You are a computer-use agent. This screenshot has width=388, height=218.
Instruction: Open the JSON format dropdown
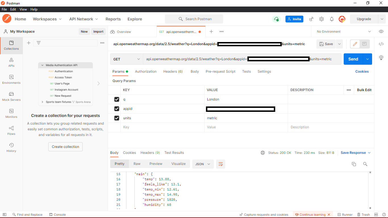(203, 164)
